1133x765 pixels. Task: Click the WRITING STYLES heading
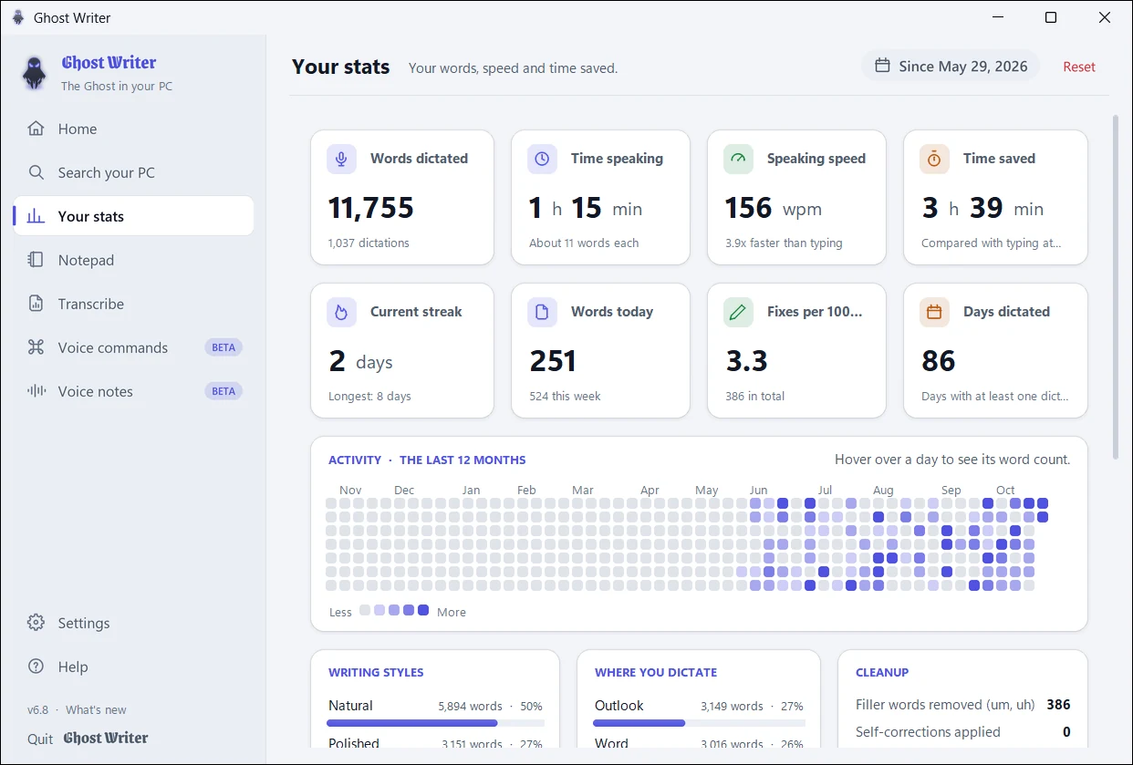pyautogui.click(x=376, y=673)
